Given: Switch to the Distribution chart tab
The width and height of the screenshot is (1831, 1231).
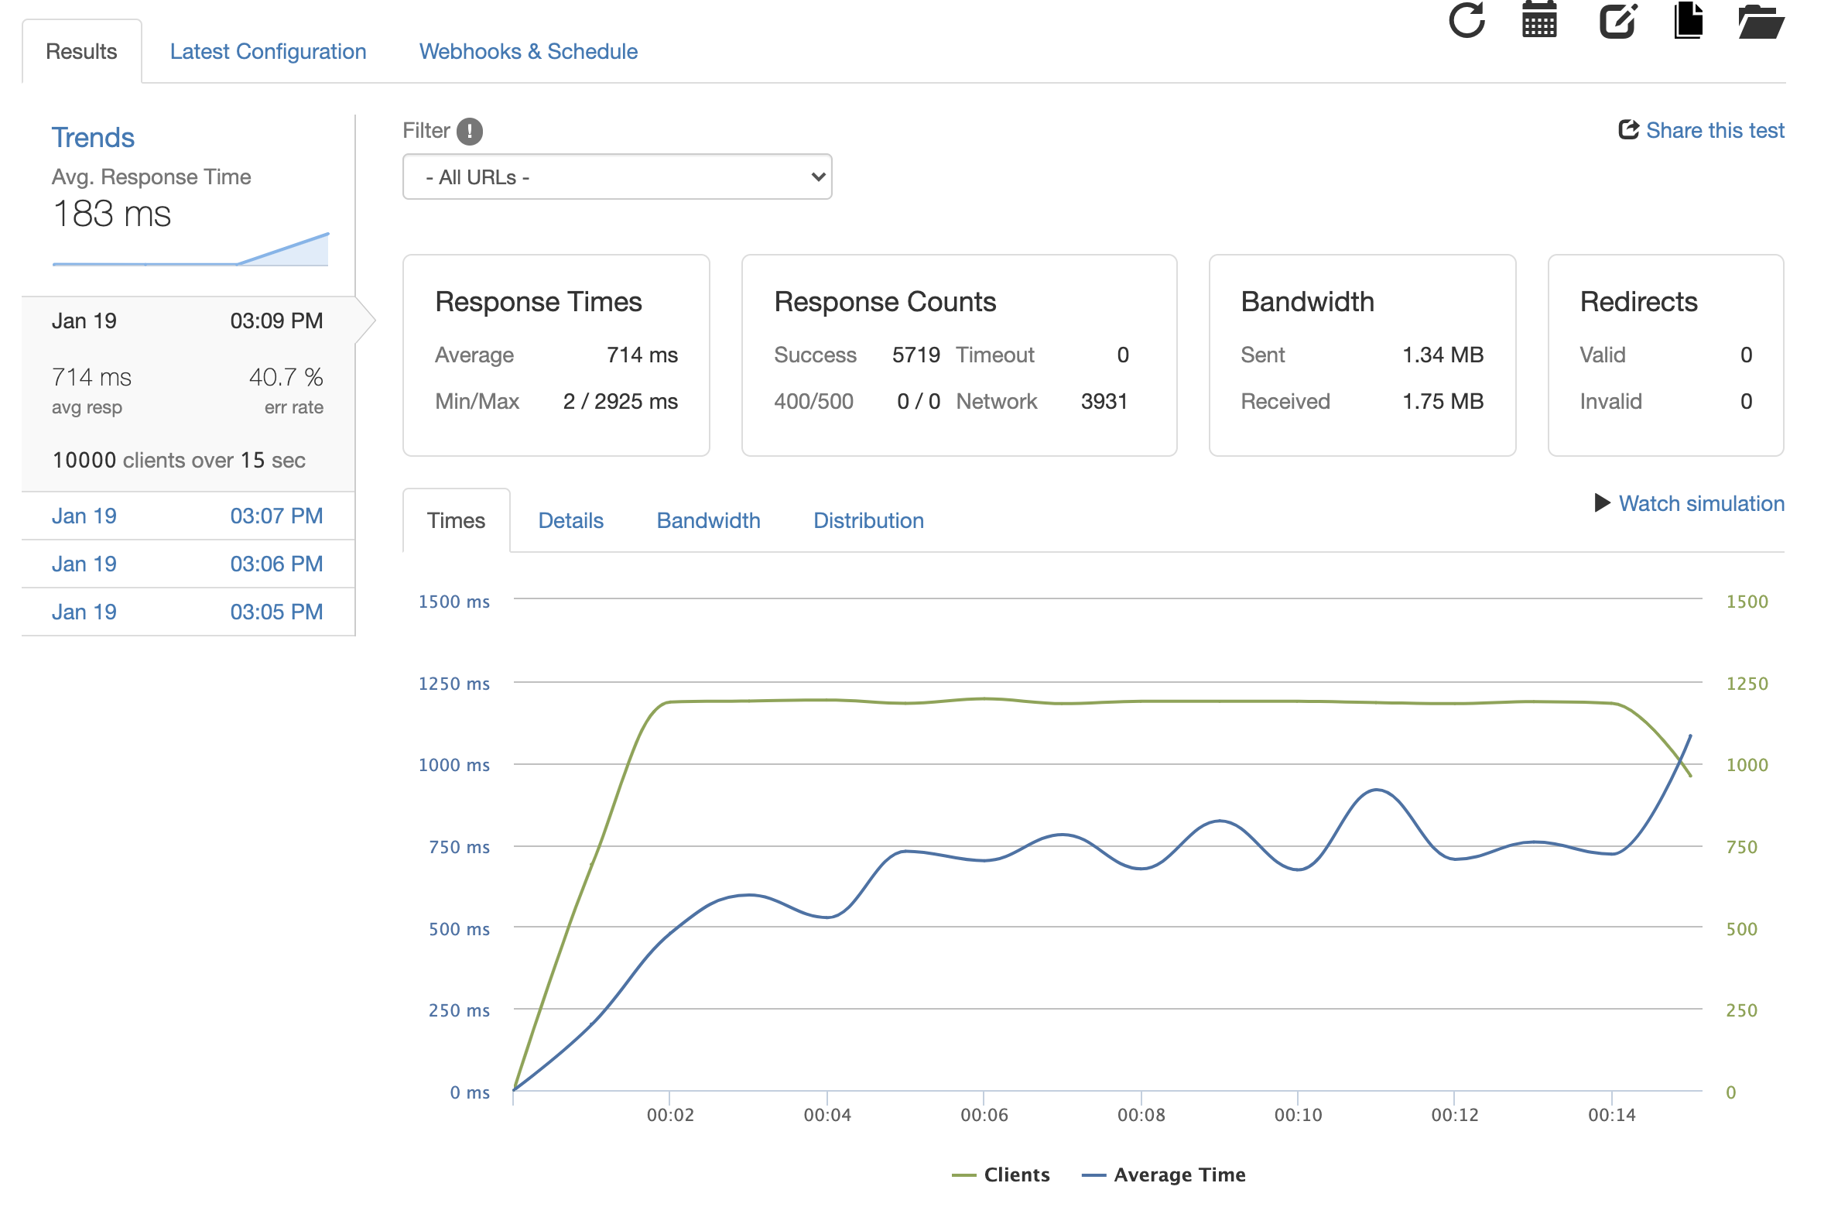Looking at the screenshot, I should coord(868,520).
